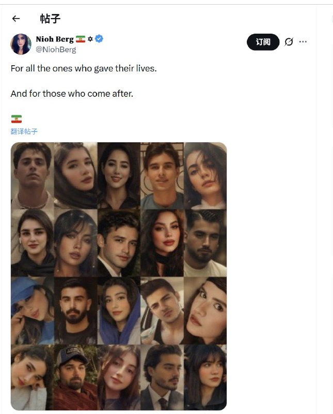Image resolution: width=333 pixels, height=414 pixels.
Task: Click the flag emoji below the post text
Action: pos(16,119)
